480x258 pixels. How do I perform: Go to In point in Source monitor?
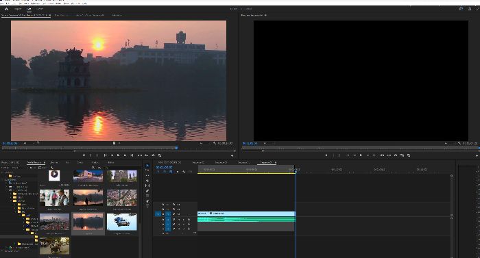pos(105,155)
